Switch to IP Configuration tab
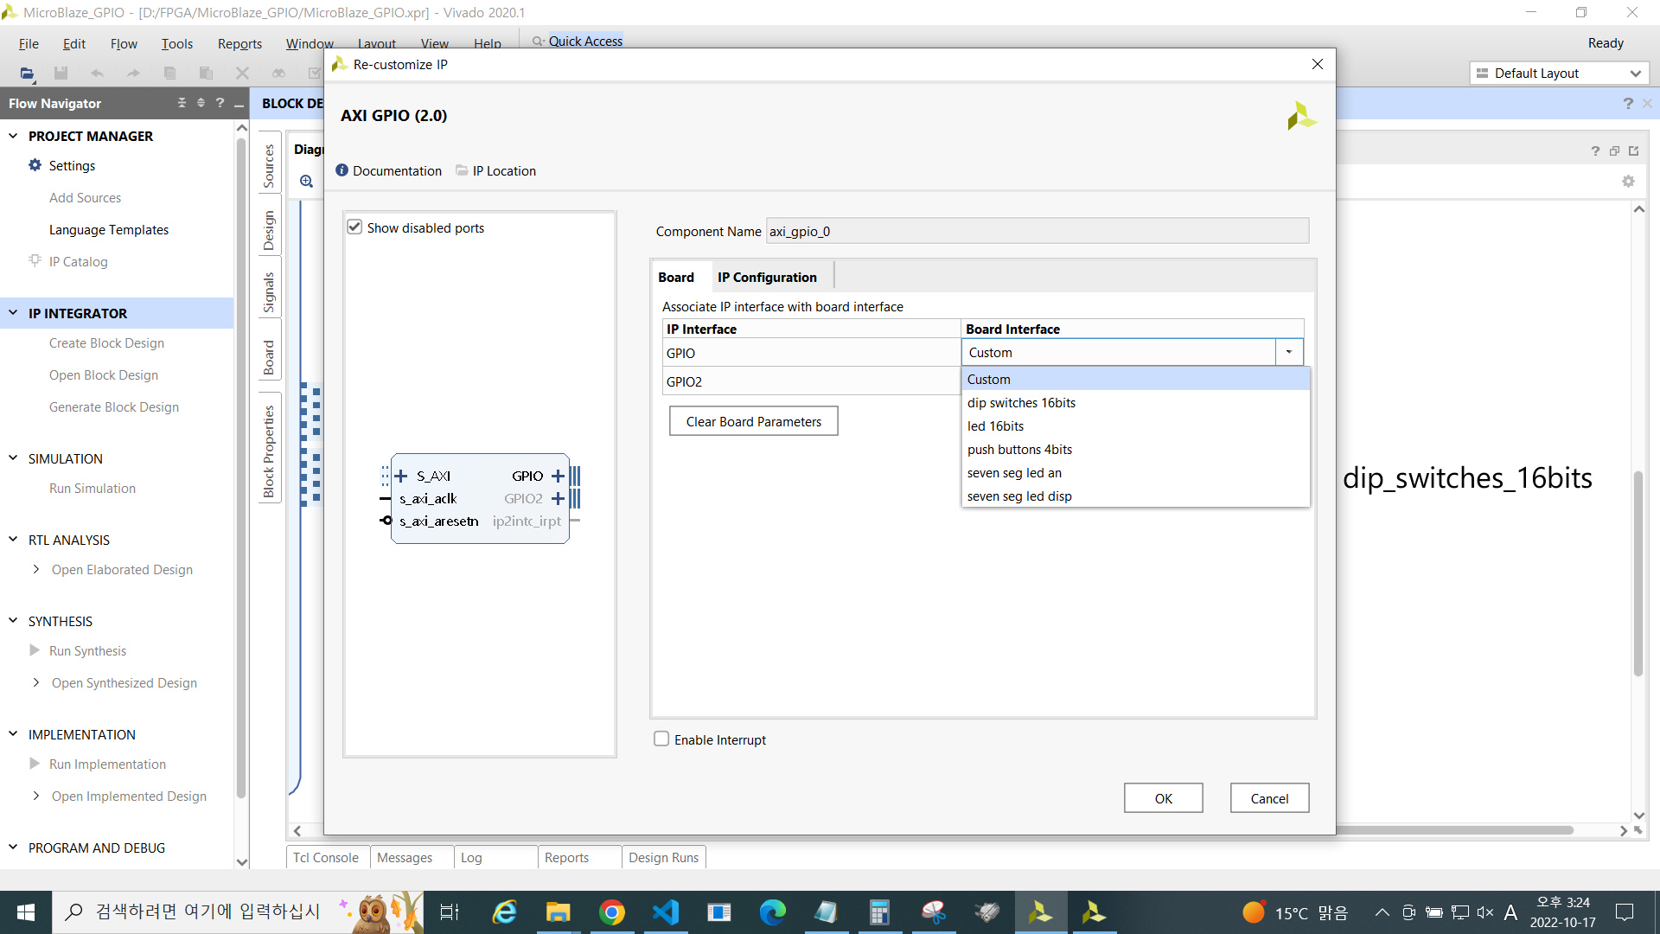Image resolution: width=1660 pixels, height=934 pixels. (x=767, y=277)
